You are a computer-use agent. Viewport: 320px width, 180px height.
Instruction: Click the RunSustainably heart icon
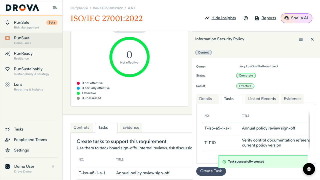pyautogui.click(x=7, y=69)
